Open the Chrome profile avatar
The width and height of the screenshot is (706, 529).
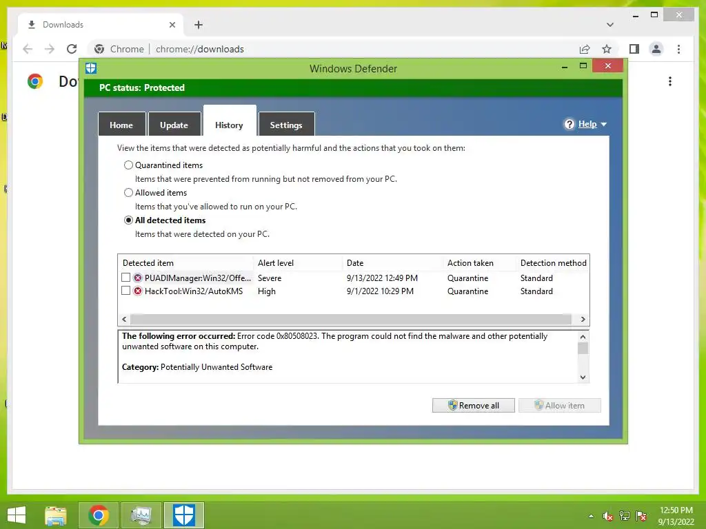[x=656, y=49]
